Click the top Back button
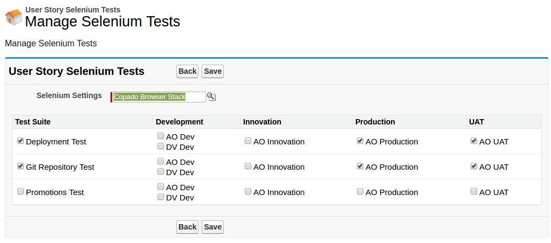551x243 pixels. pyautogui.click(x=187, y=72)
